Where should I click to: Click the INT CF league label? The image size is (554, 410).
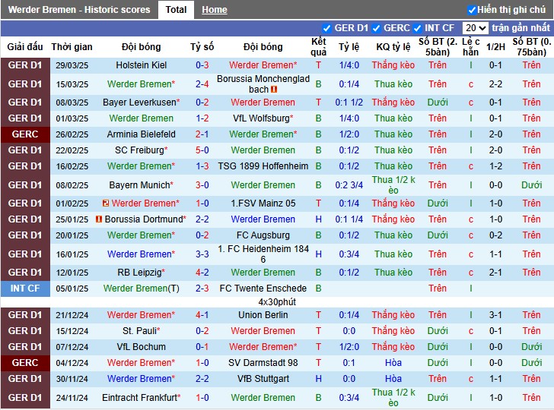(25, 288)
